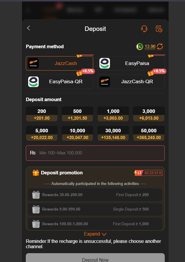This screenshot has width=185, height=262.
Task: Click the 13.96 balance amount link
Action: point(150,46)
